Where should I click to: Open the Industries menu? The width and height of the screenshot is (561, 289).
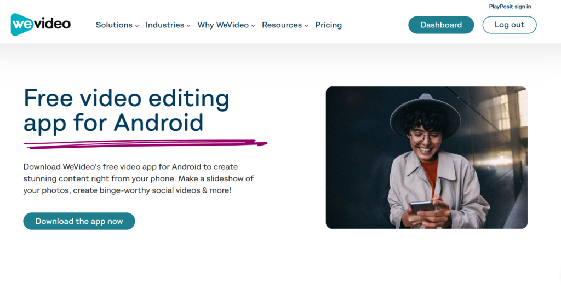coord(164,25)
